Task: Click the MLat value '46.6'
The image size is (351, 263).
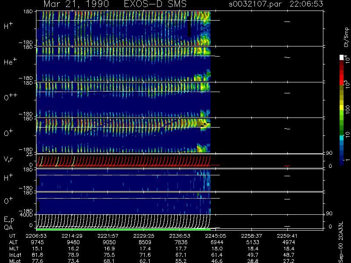Action: pyautogui.click(x=217, y=261)
